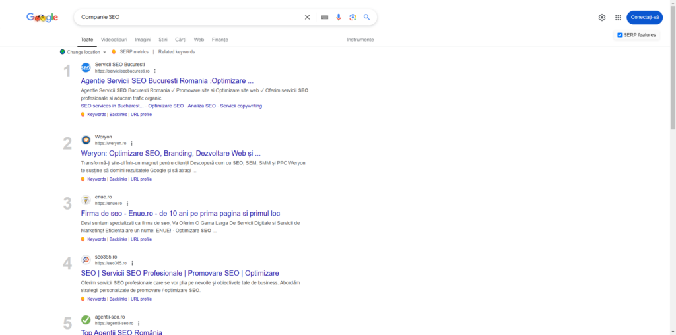The width and height of the screenshot is (676, 335).
Task: Open the on-screen keyboard icon
Action: [325, 17]
